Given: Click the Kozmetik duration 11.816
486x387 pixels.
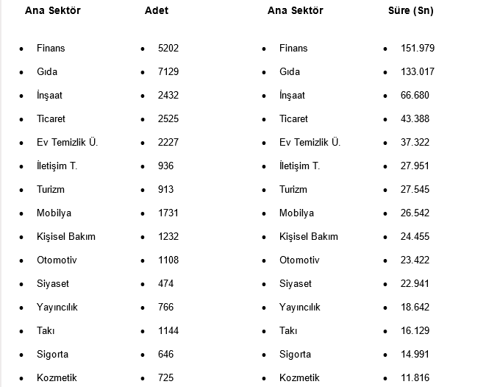Looking at the screenshot, I should click(x=415, y=378).
